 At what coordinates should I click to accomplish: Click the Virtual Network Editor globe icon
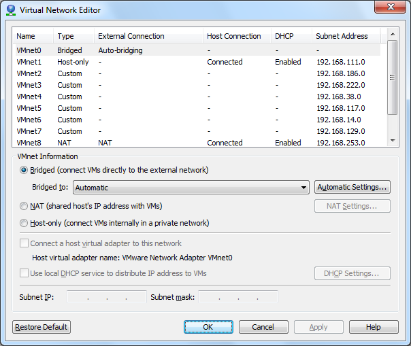pos(11,10)
